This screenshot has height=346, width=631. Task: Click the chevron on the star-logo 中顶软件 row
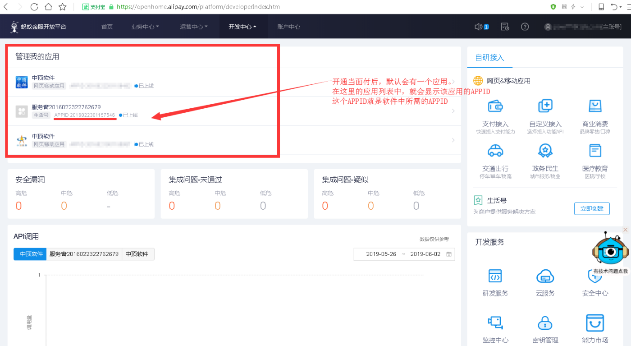(453, 140)
